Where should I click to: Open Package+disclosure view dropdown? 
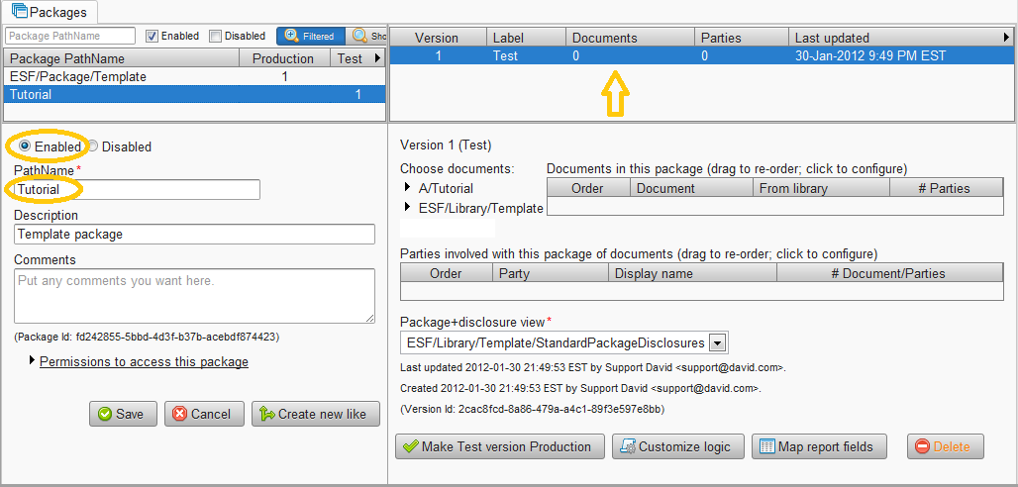pos(718,343)
